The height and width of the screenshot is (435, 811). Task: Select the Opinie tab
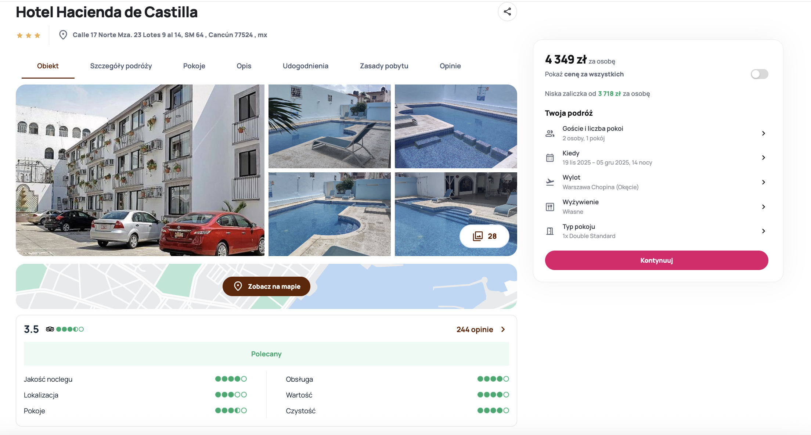coord(450,66)
